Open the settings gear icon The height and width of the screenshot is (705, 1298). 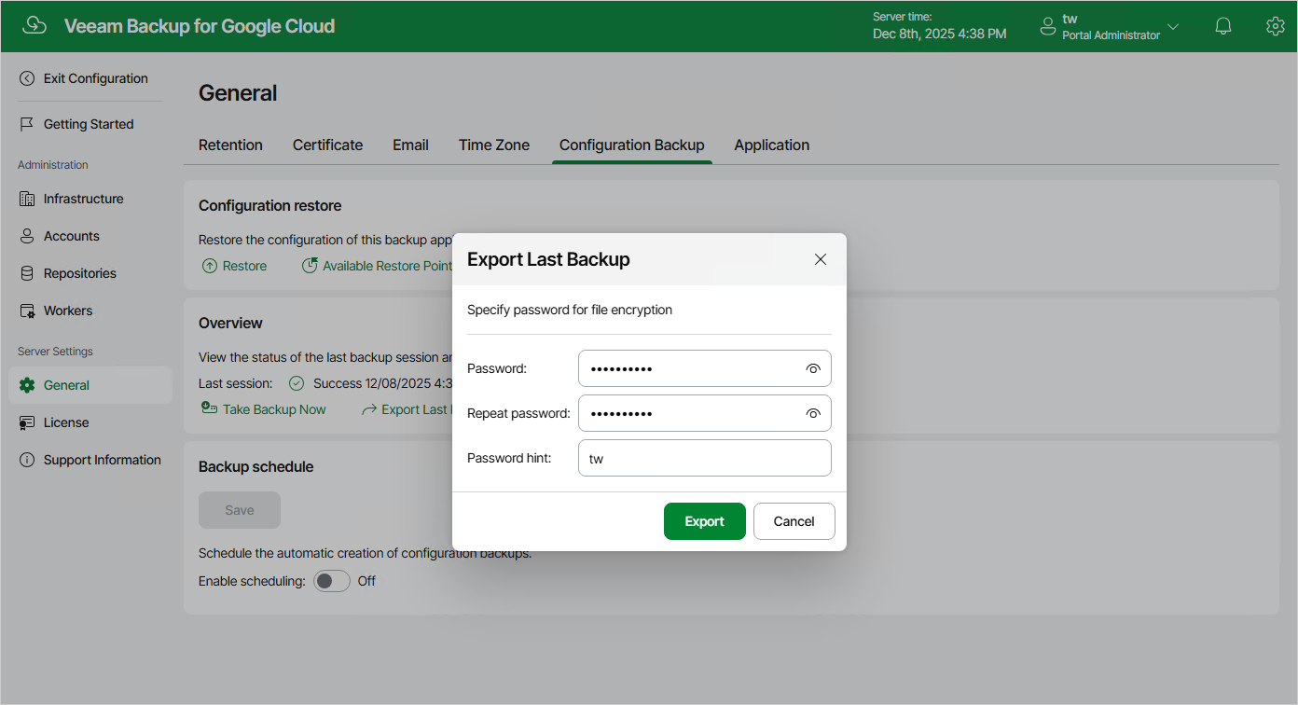coord(1276,26)
